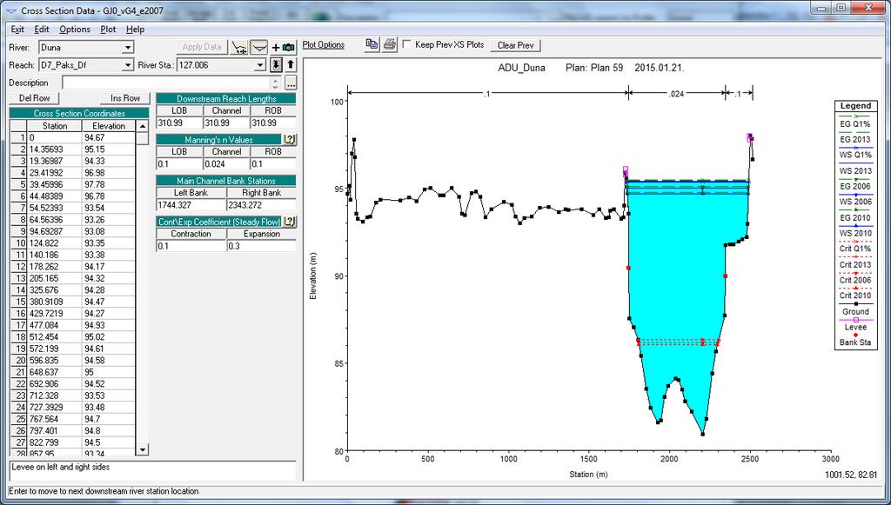891x505 pixels.
Task: Select station cell 14.35693
Action: coord(55,150)
